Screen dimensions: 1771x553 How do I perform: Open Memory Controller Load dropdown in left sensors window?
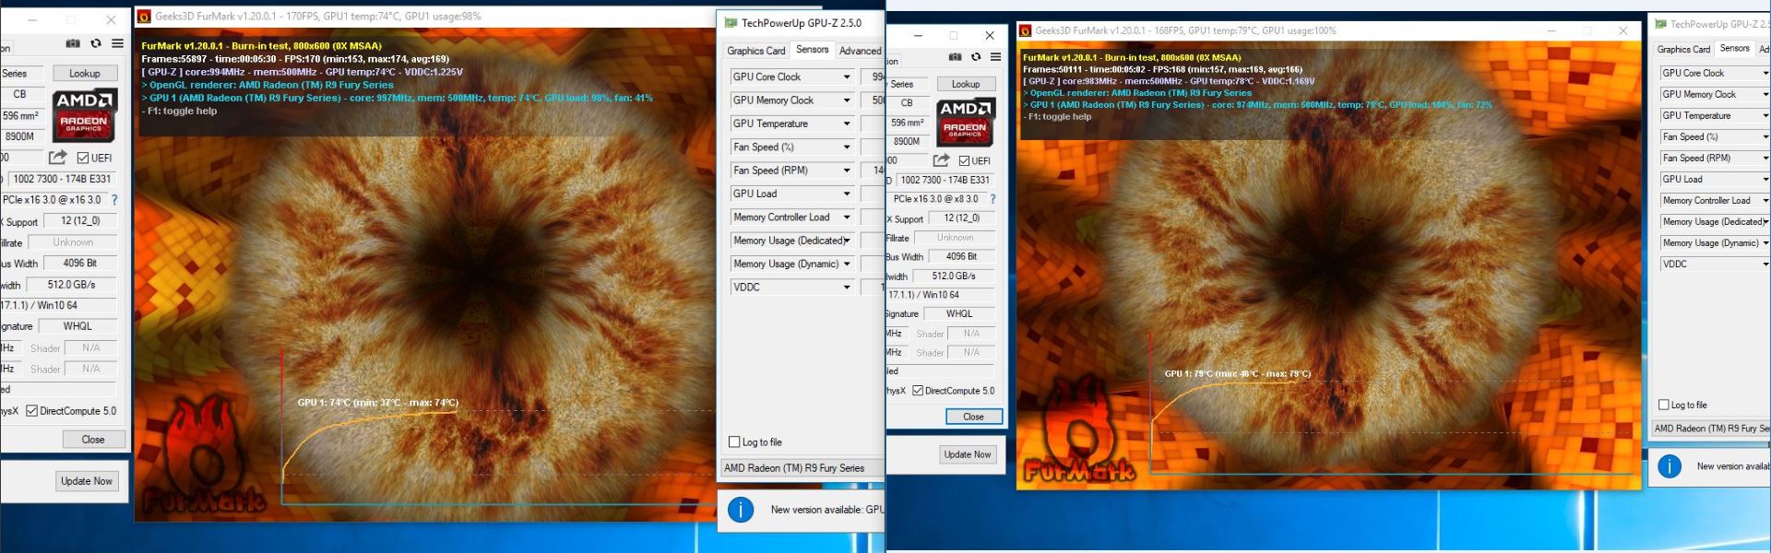[792, 218]
